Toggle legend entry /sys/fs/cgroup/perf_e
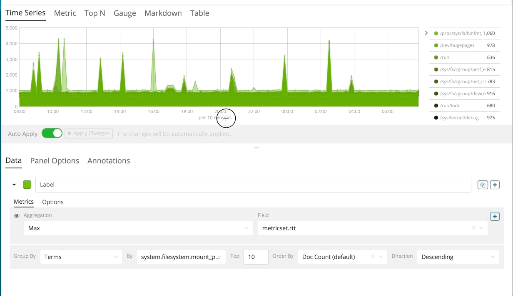This screenshot has width=513, height=296. [464, 69]
